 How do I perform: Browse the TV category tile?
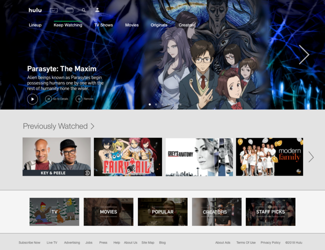[54, 212]
